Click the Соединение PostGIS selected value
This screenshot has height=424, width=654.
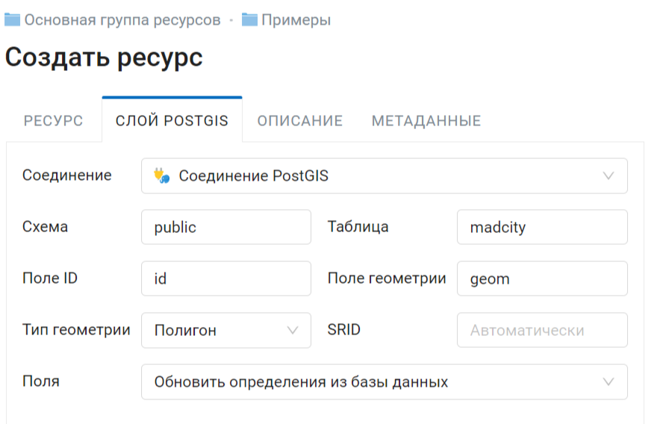point(254,175)
